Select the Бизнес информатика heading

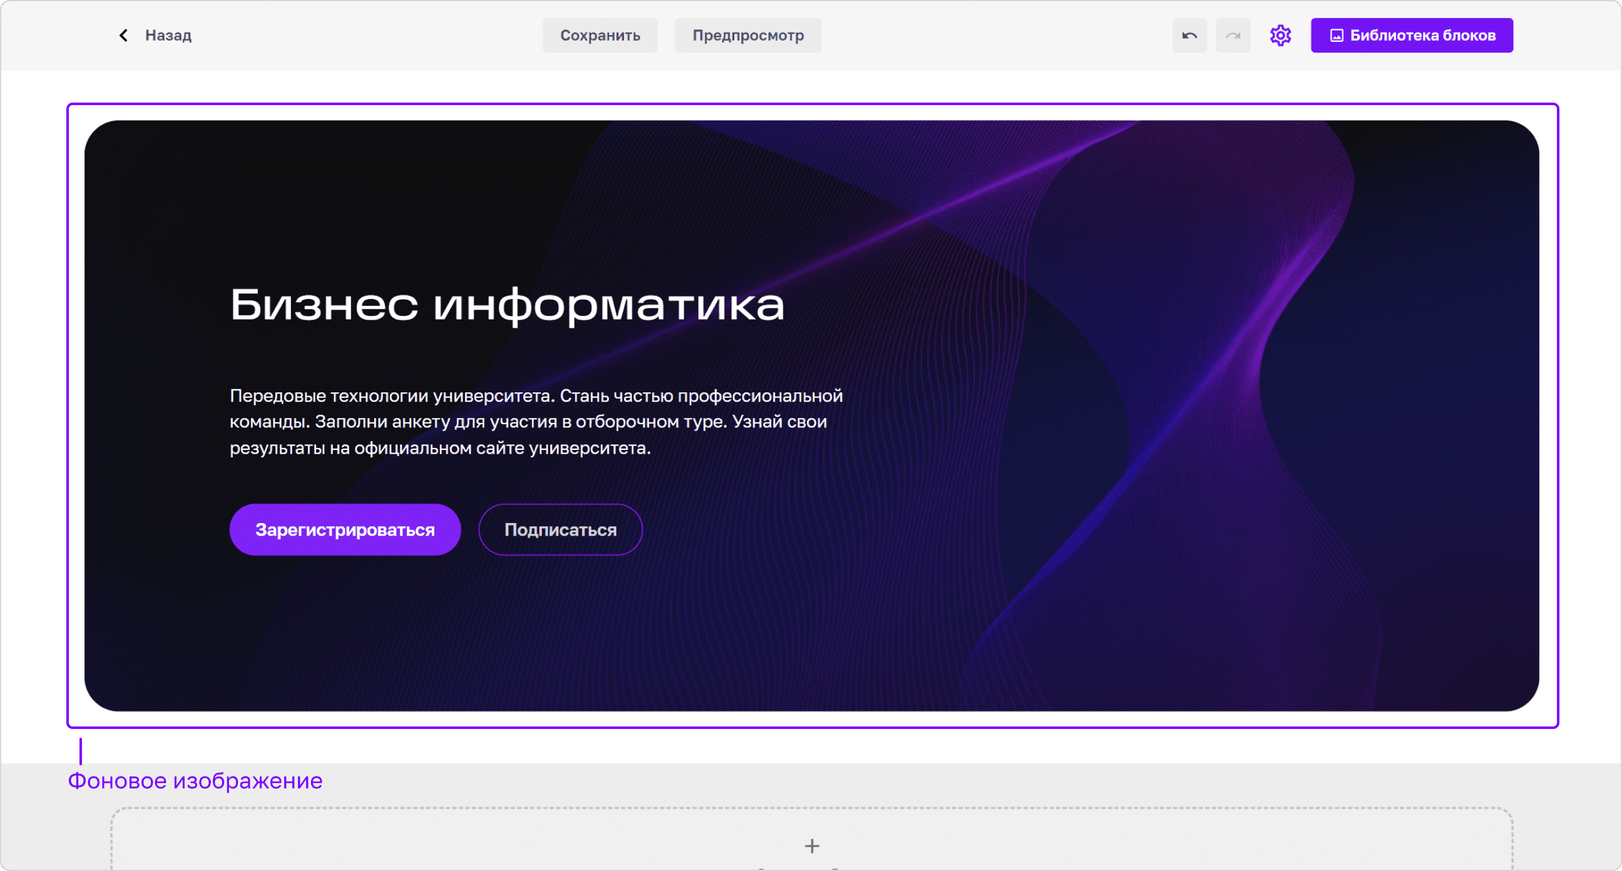507,305
